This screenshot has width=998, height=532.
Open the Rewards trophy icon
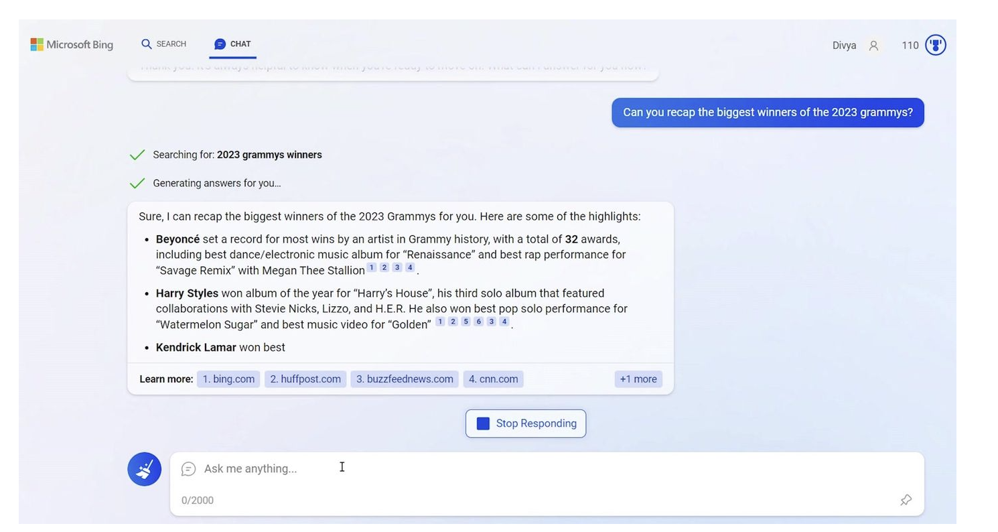pos(935,46)
